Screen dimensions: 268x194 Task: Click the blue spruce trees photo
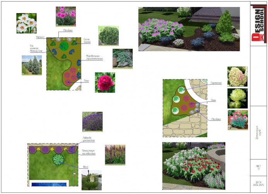pyautogui.click(x=32, y=65)
